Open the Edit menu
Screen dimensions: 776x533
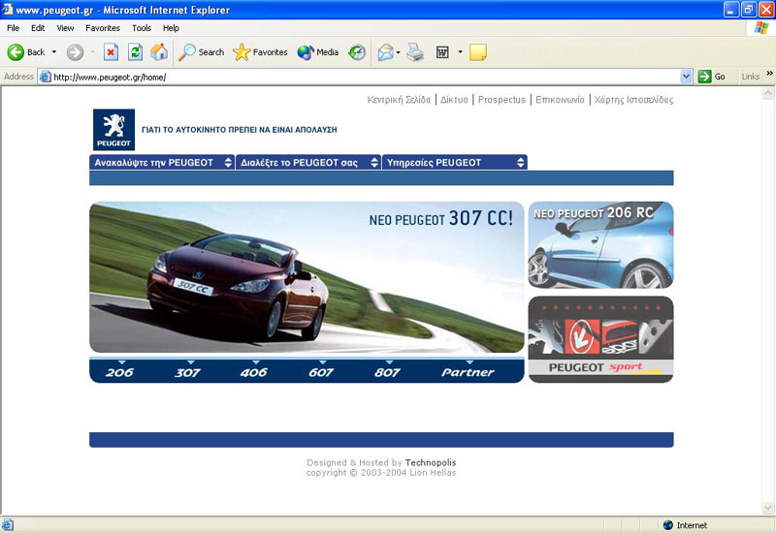point(38,28)
